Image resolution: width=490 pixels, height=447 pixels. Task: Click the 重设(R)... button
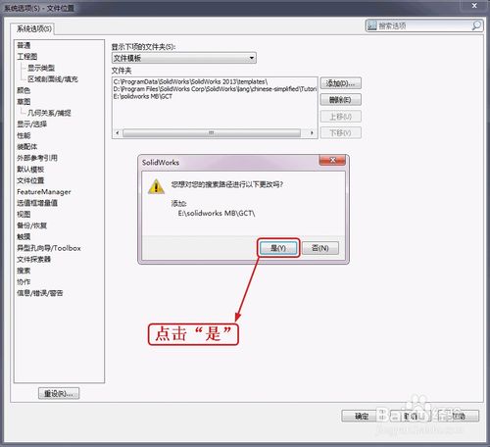tap(59, 393)
